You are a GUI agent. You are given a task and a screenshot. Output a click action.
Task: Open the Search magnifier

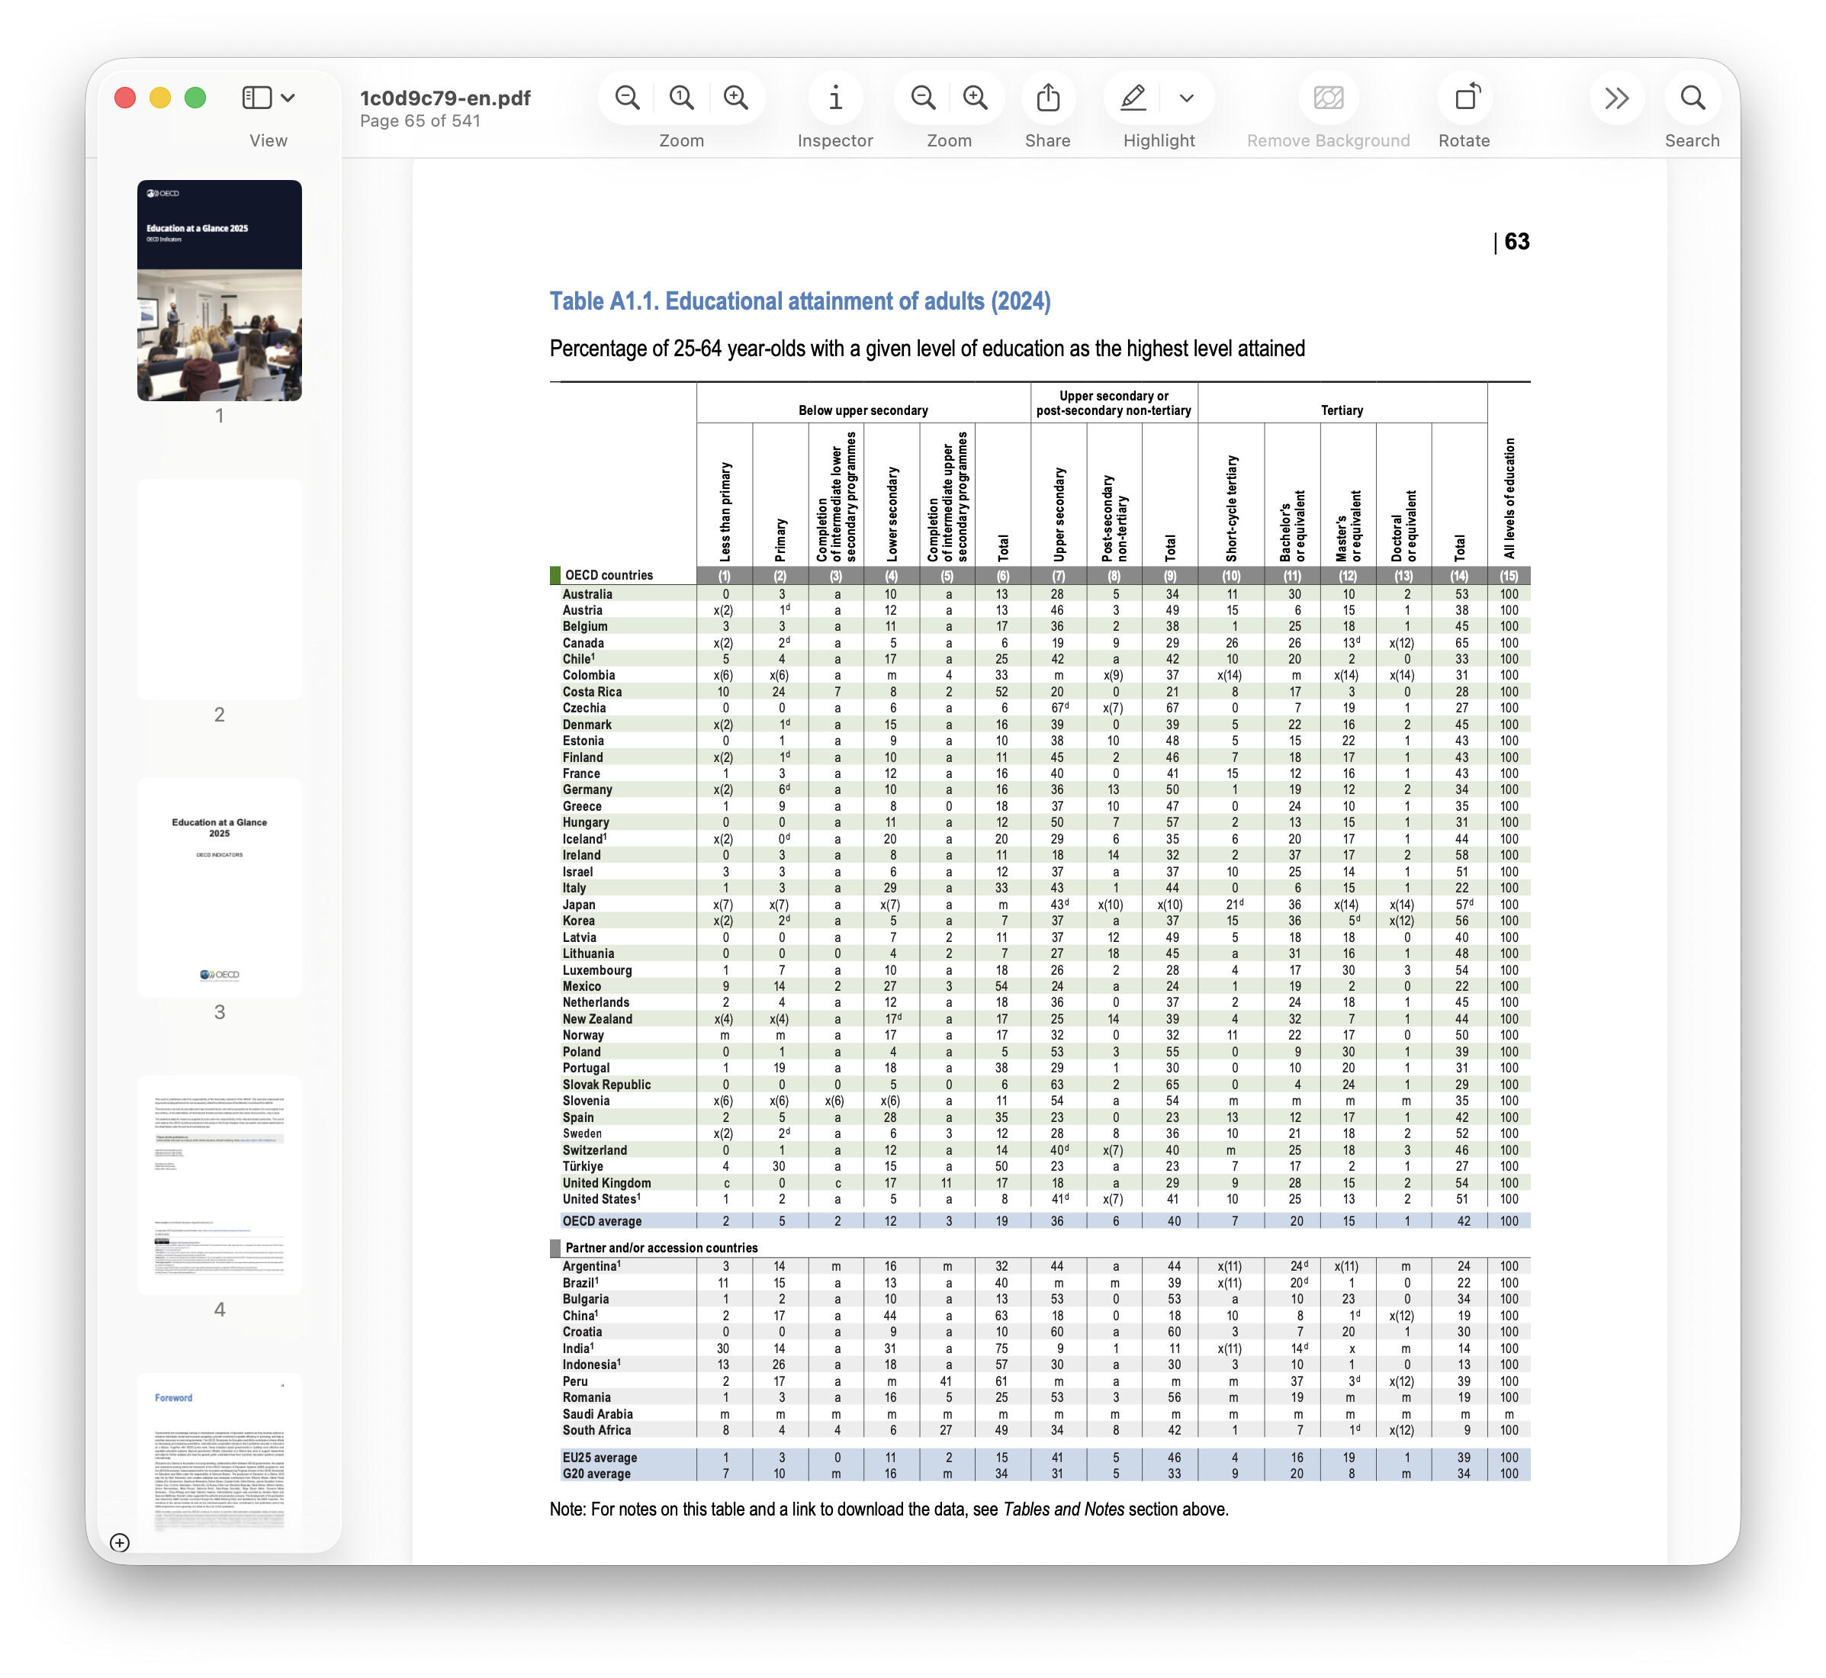pos(1693,98)
